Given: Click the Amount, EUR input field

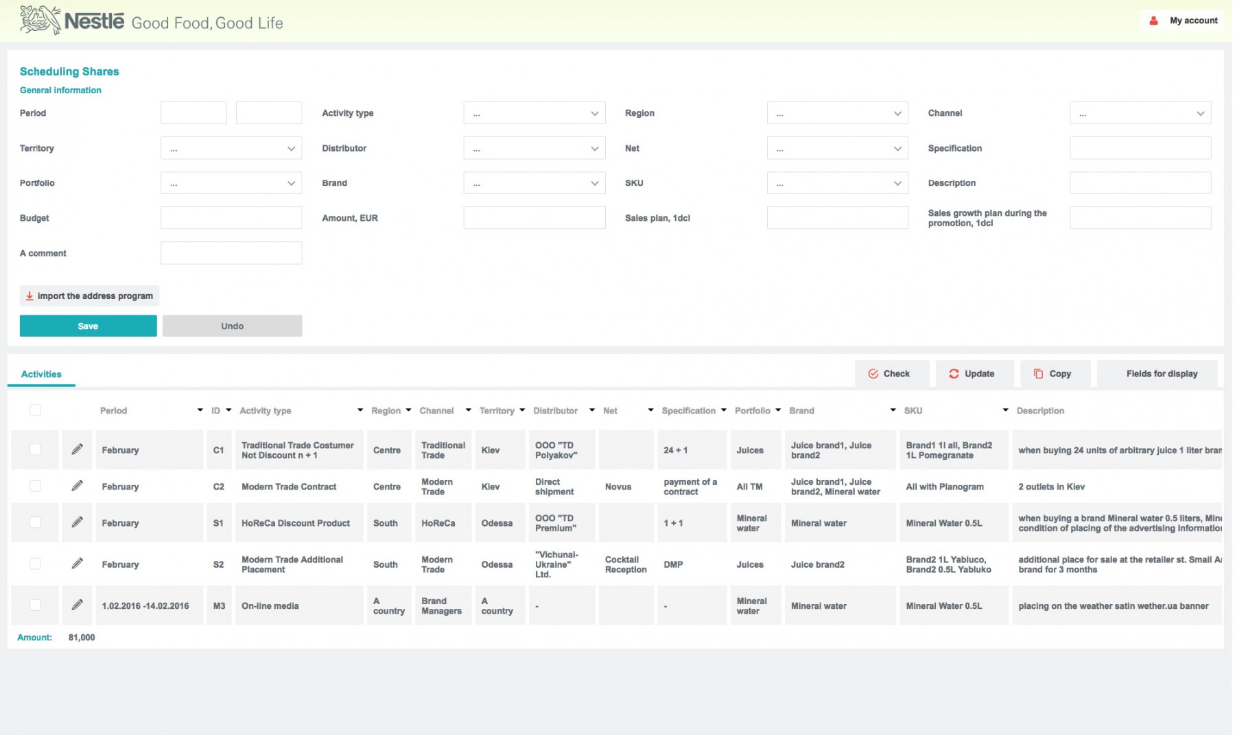Looking at the screenshot, I should (534, 218).
